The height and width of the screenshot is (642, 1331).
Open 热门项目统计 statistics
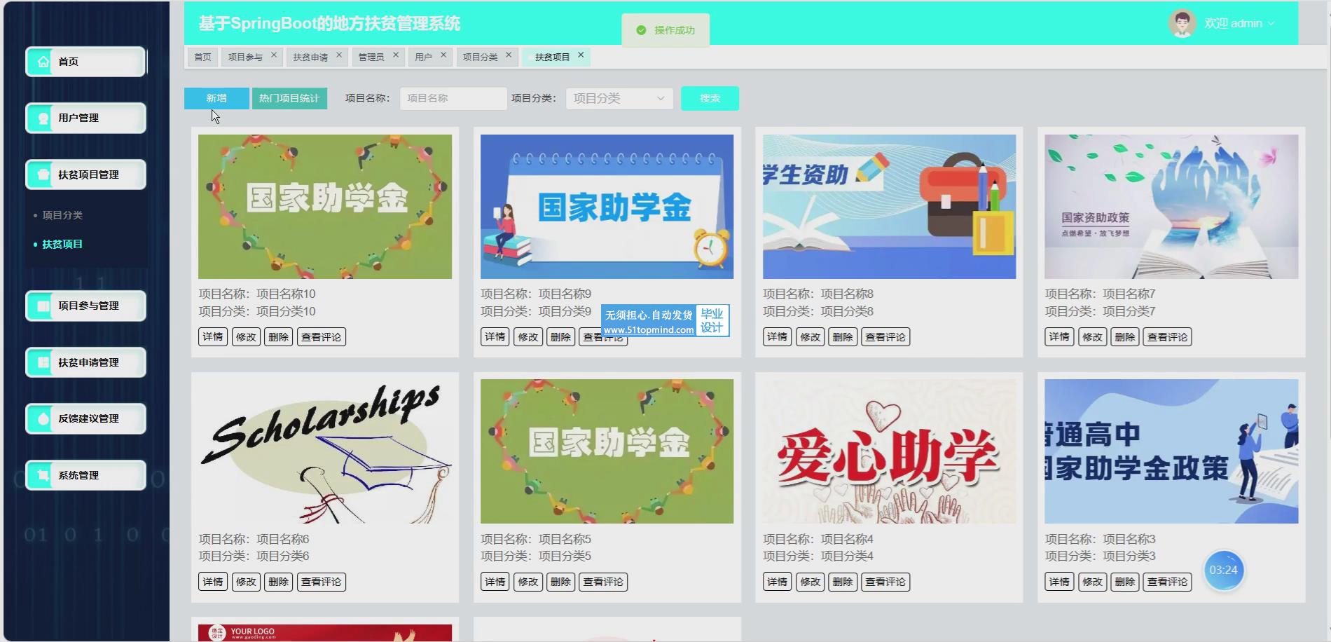289,99
